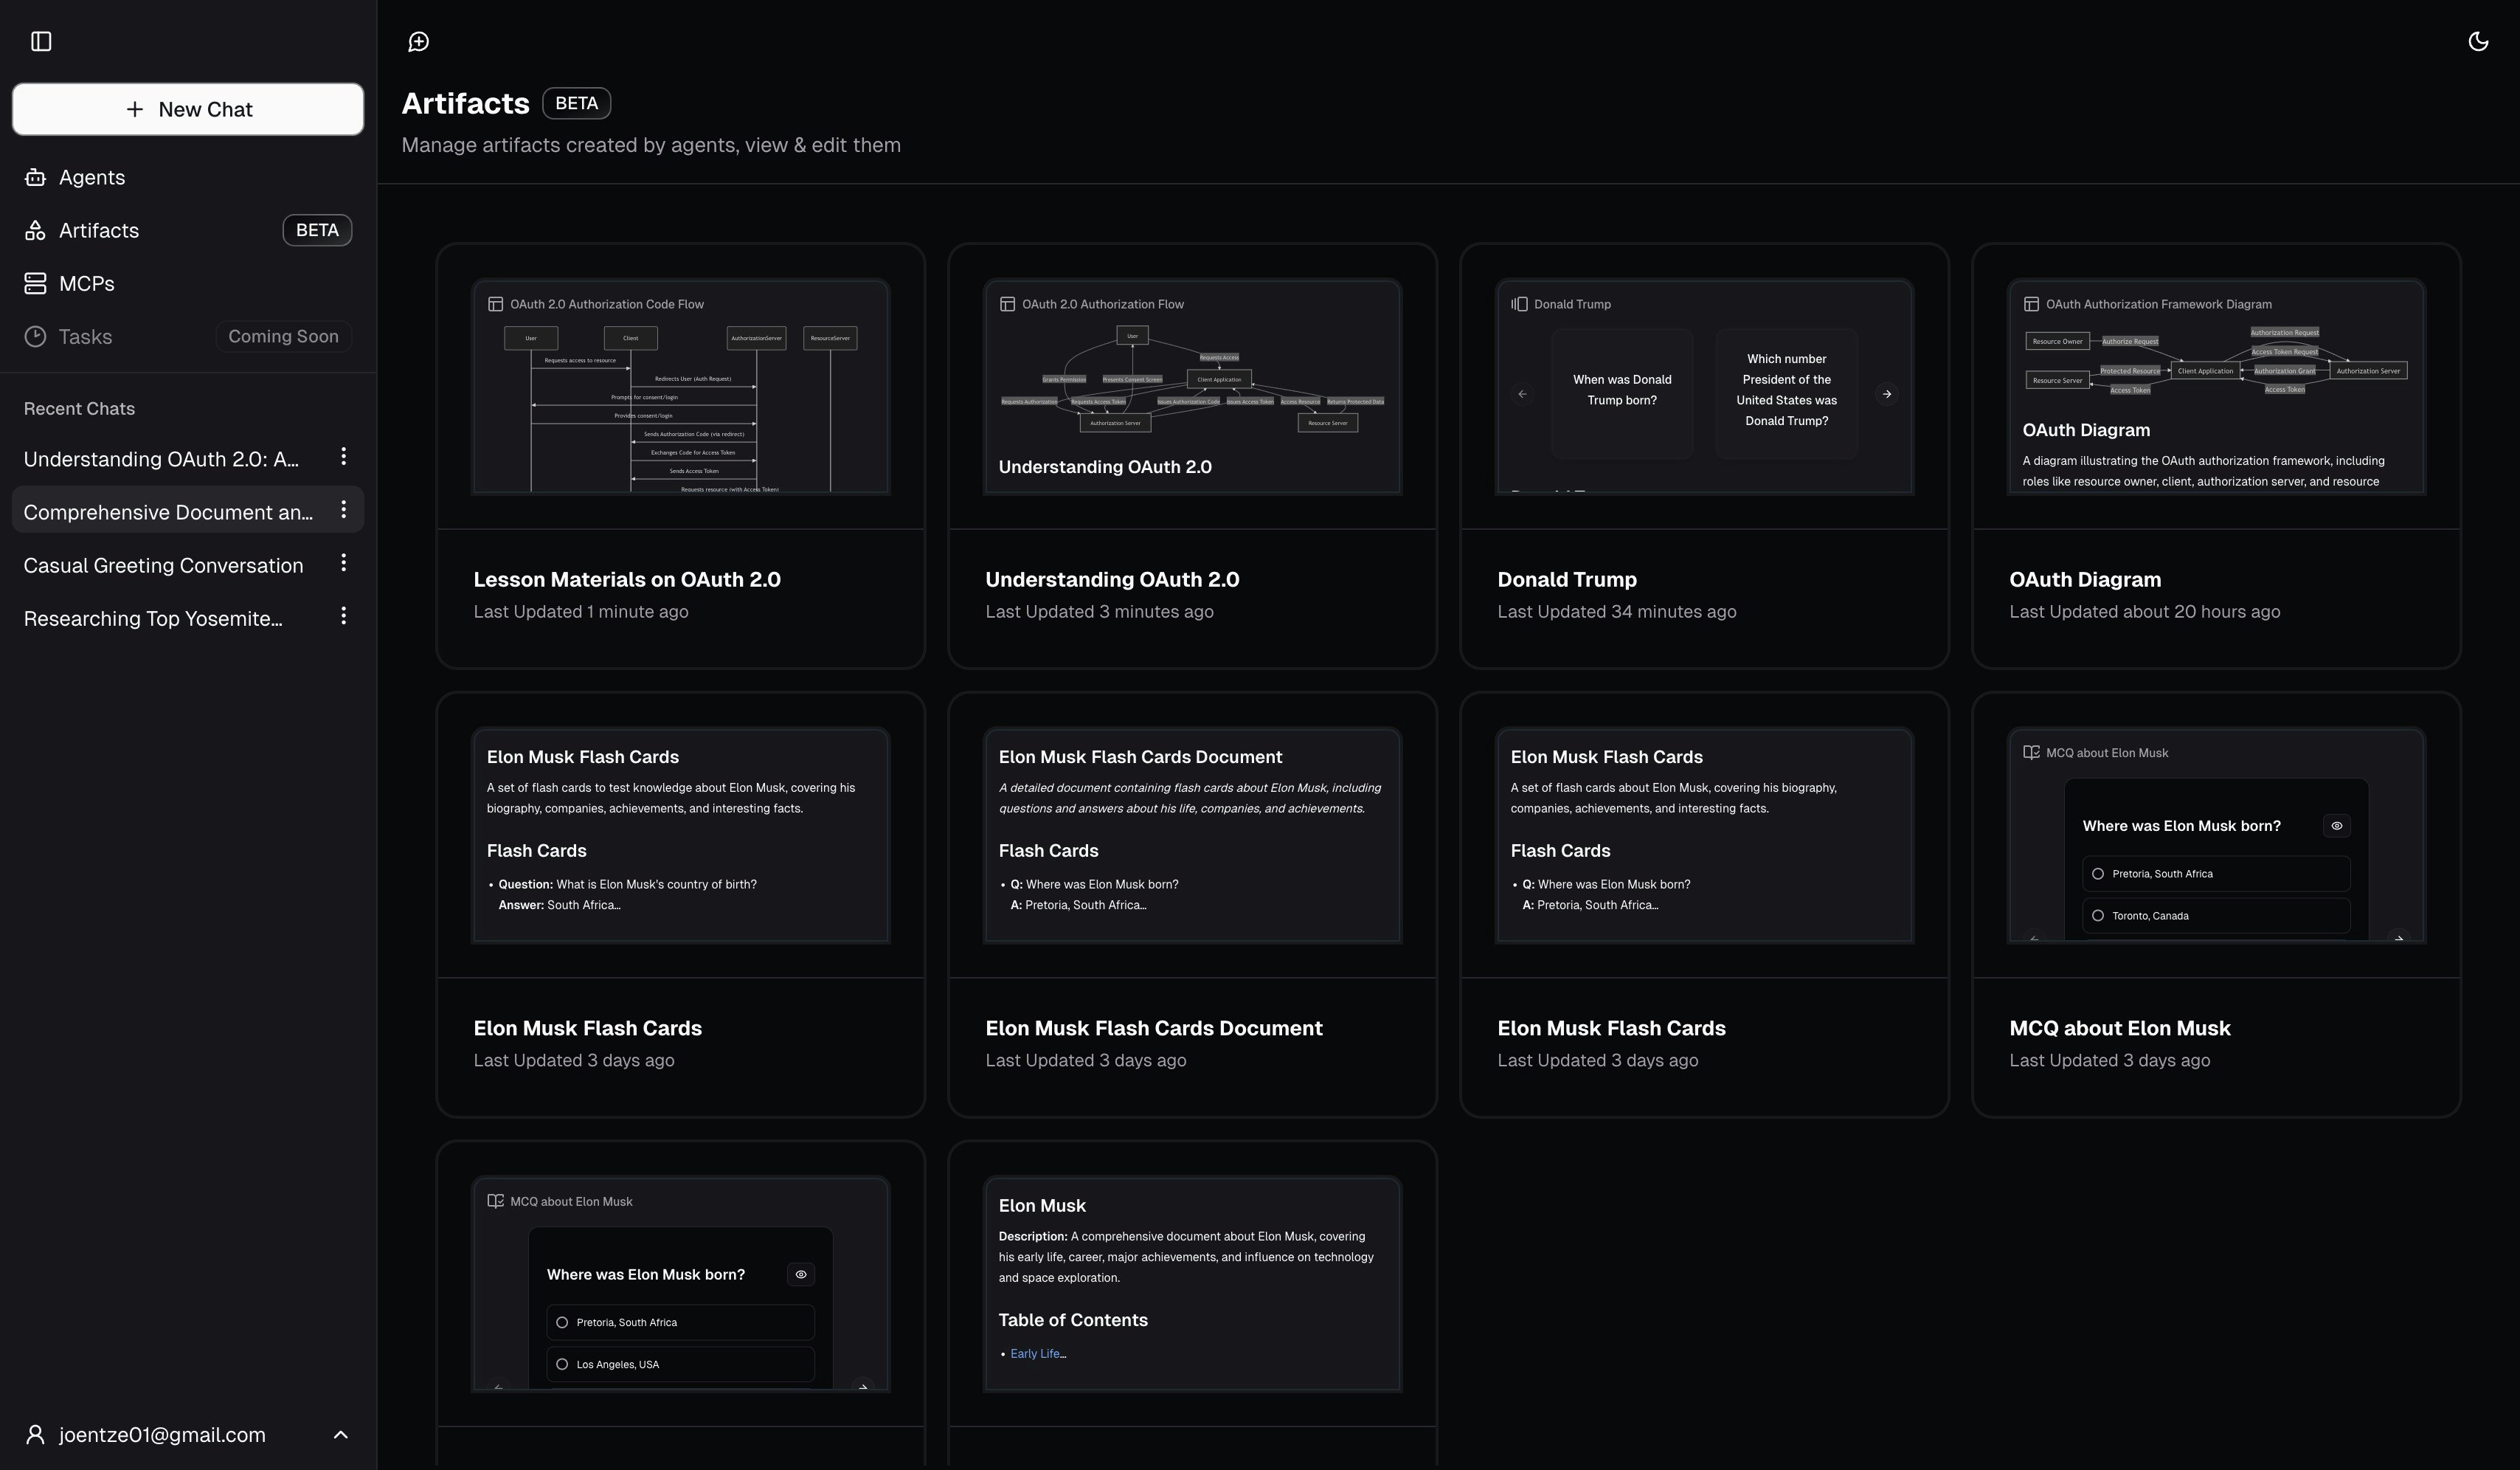Click the chat bubble icon above the Artifacts header
This screenshot has width=2520, height=1470.
[x=419, y=42]
